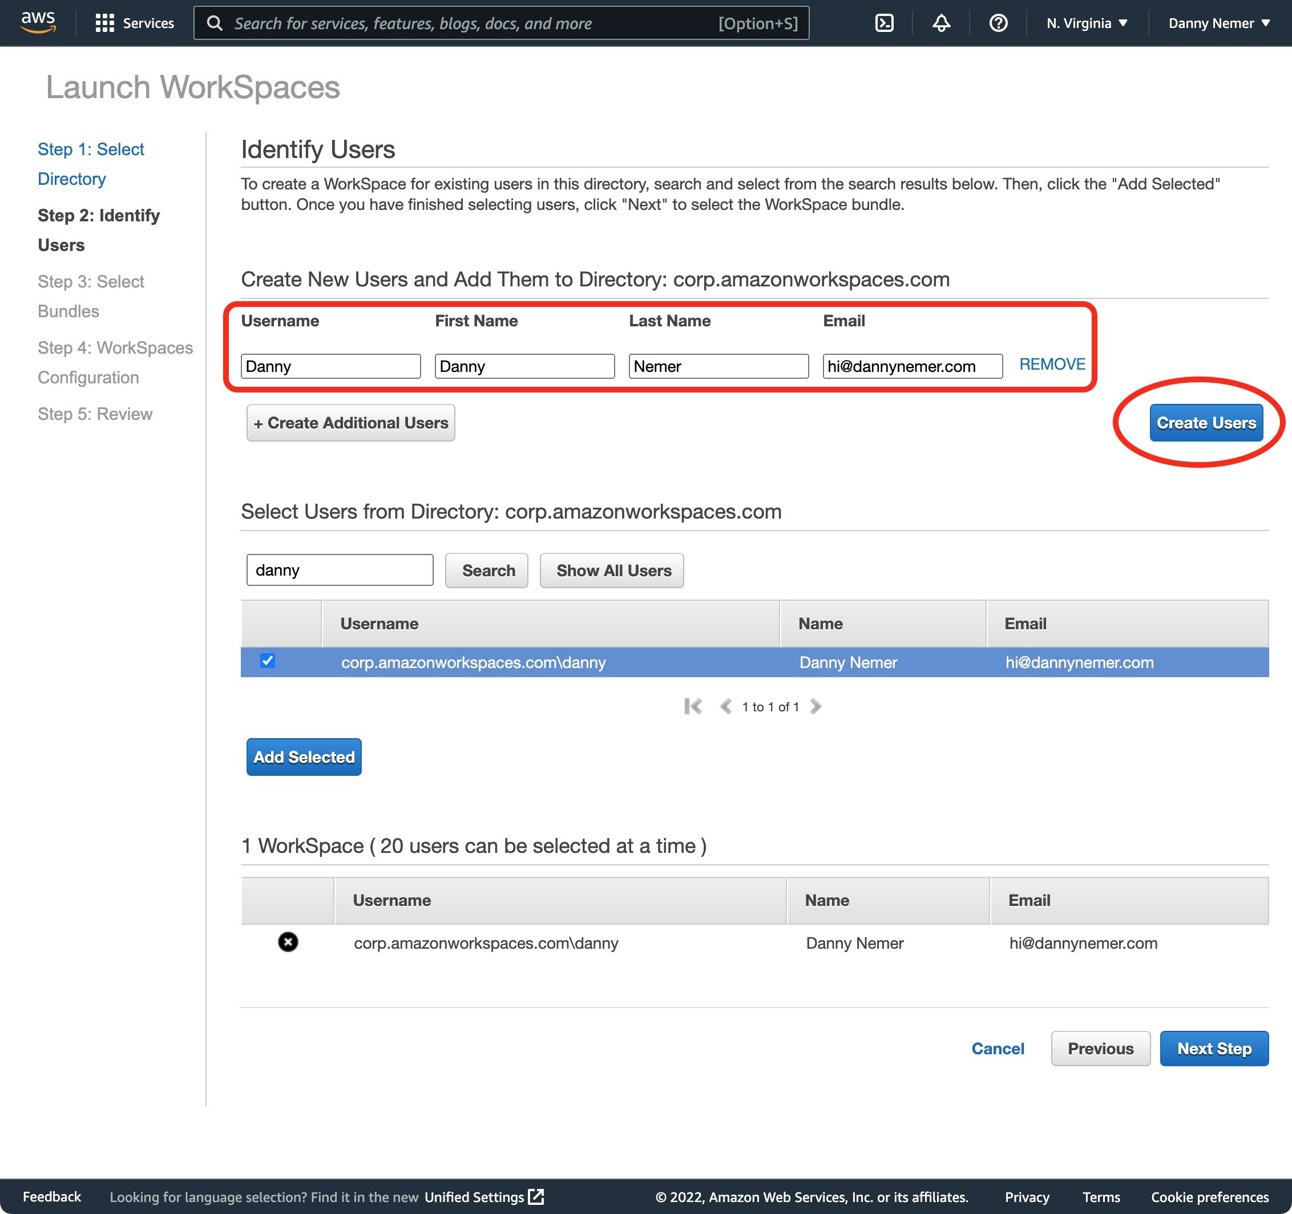1292x1214 pixels.
Task: Click Create Additional Users button
Action: point(350,423)
